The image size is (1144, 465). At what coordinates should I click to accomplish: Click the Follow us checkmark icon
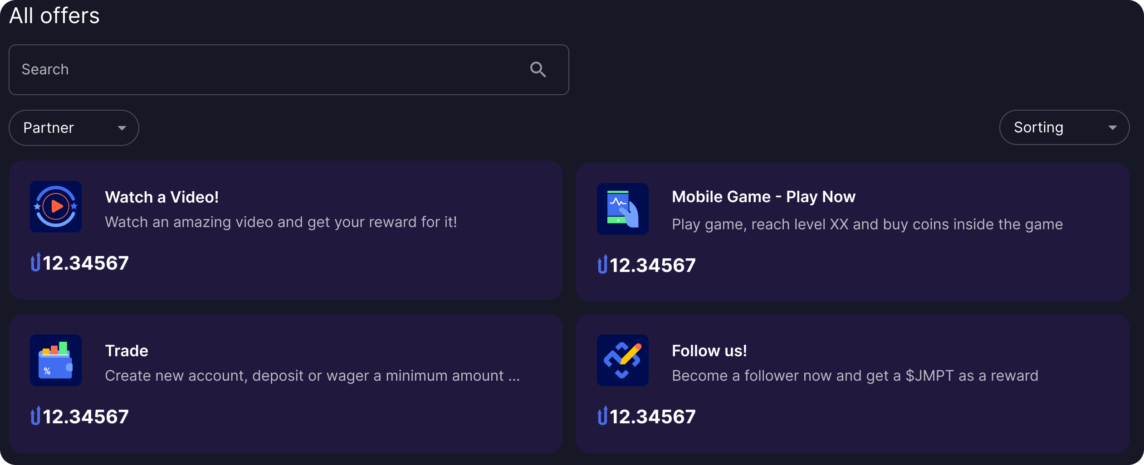point(622,360)
